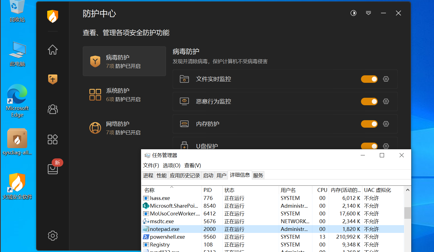Open the security tools grid icon

(52, 139)
